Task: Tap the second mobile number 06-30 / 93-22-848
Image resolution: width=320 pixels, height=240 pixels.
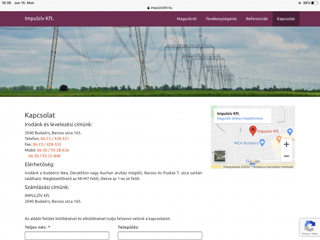Action: [44, 156]
